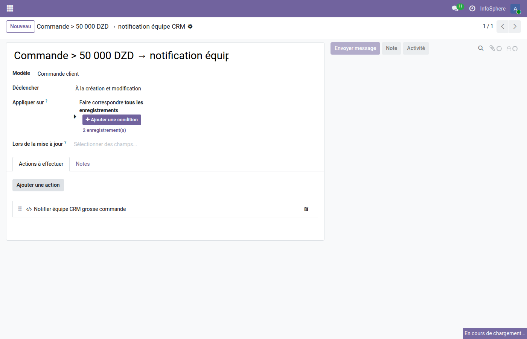Open attachments via the paperclip icon
Screen dimensions: 527x339
click(x=492, y=48)
